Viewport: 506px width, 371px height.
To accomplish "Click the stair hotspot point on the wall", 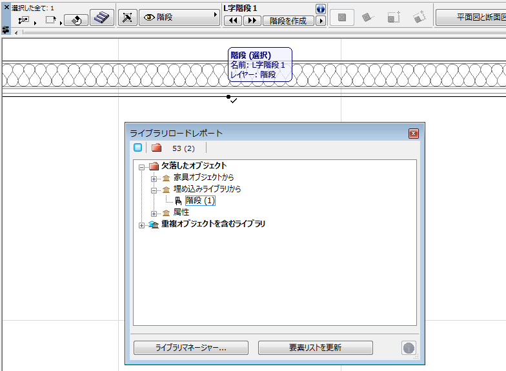I will (x=228, y=97).
